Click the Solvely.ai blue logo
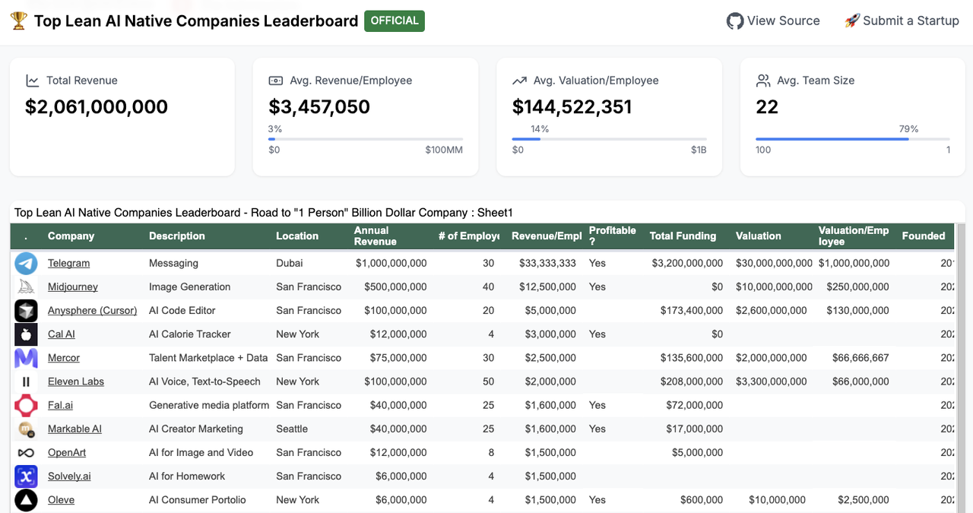The width and height of the screenshot is (973, 513). click(26, 477)
